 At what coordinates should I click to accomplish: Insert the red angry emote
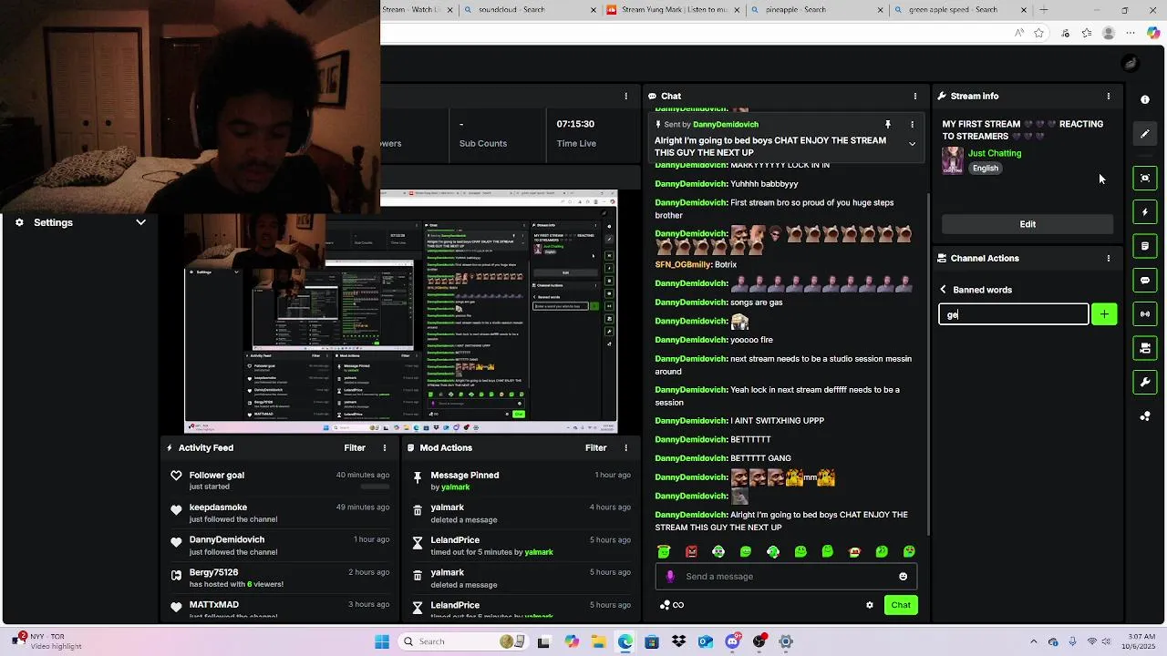pyautogui.click(x=691, y=551)
